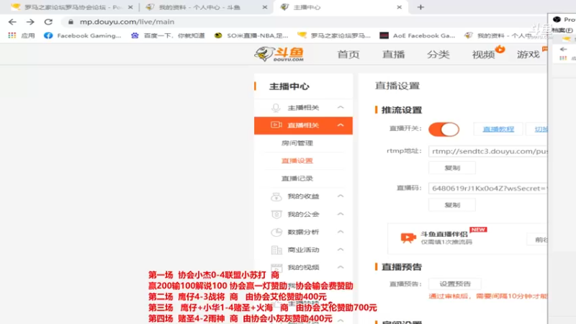Collapse the 主播相关 section chevron
576x324 pixels.
click(341, 107)
